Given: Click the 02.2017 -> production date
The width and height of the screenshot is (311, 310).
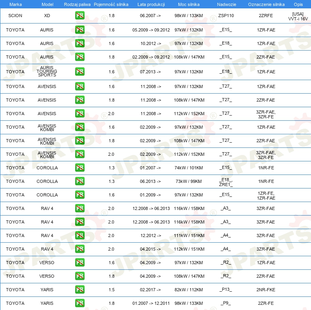Looking at the screenshot, I should click(x=150, y=290).
